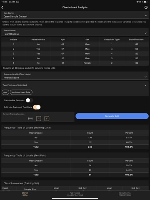Click the Age column header
Image resolution: width=150 pixels, height=200 pixels.
point(62,40)
